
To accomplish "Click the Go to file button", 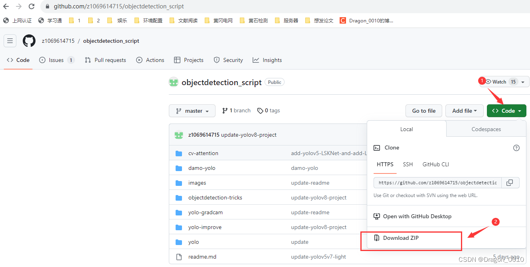I will click(424, 111).
